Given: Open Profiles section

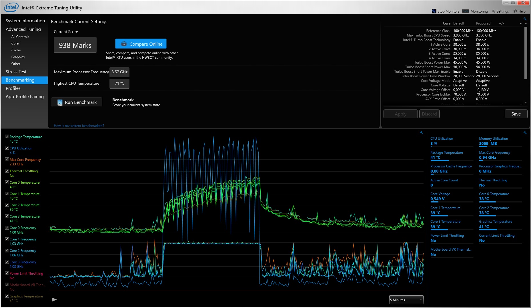Looking at the screenshot, I should (13, 88).
